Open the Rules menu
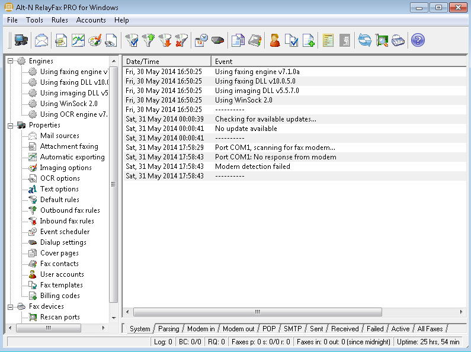 (x=60, y=20)
